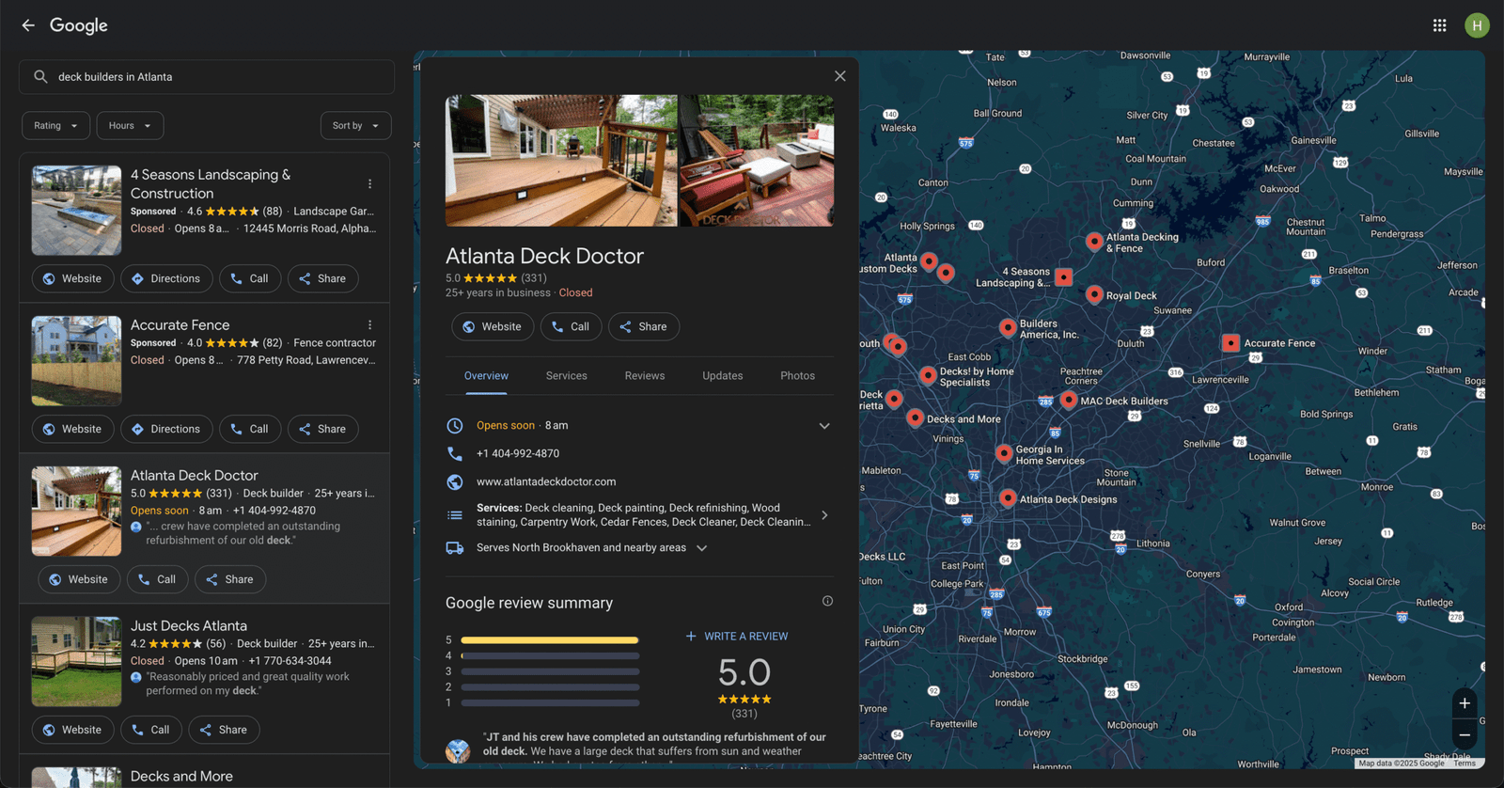Click the Google logo
This screenshot has width=1504, height=788.
[79, 25]
